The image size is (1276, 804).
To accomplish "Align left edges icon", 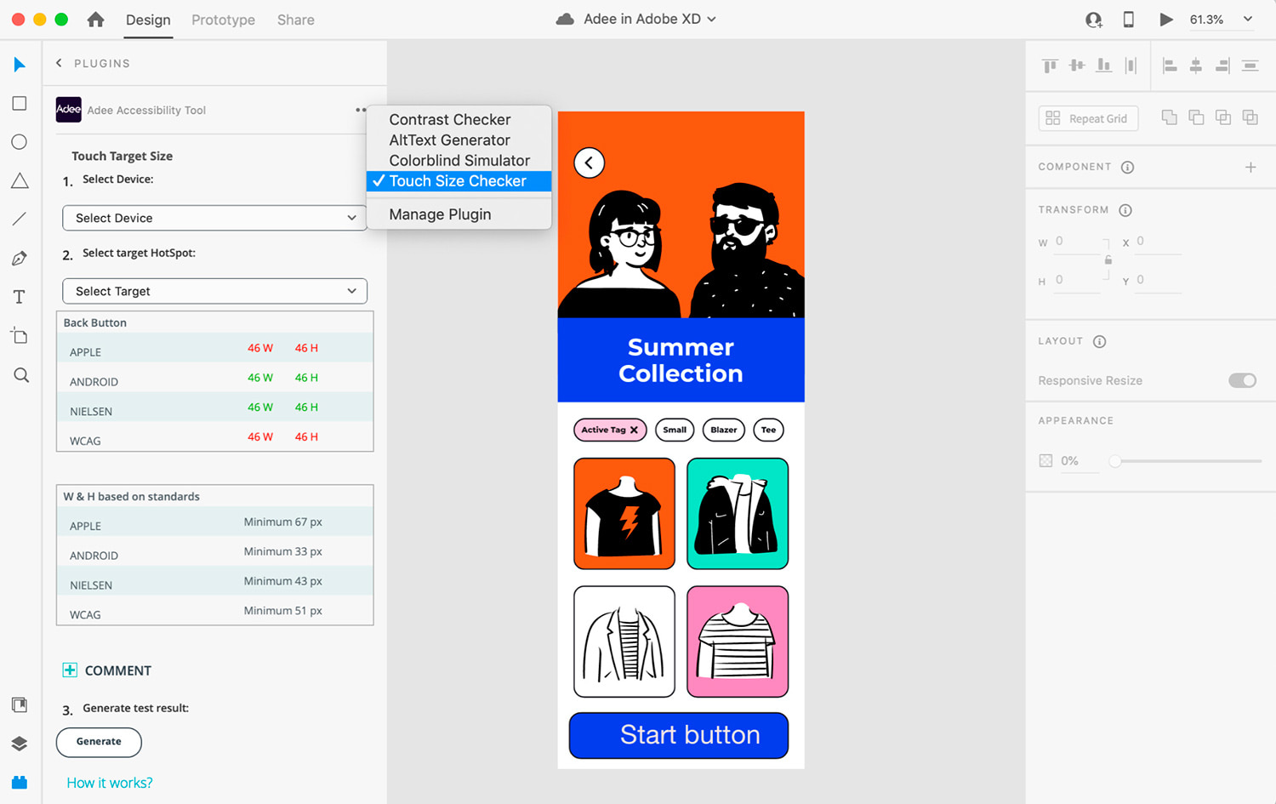I will [x=1170, y=66].
